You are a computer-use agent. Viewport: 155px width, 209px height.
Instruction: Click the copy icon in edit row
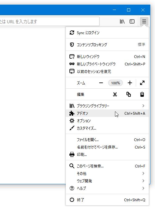128,94
